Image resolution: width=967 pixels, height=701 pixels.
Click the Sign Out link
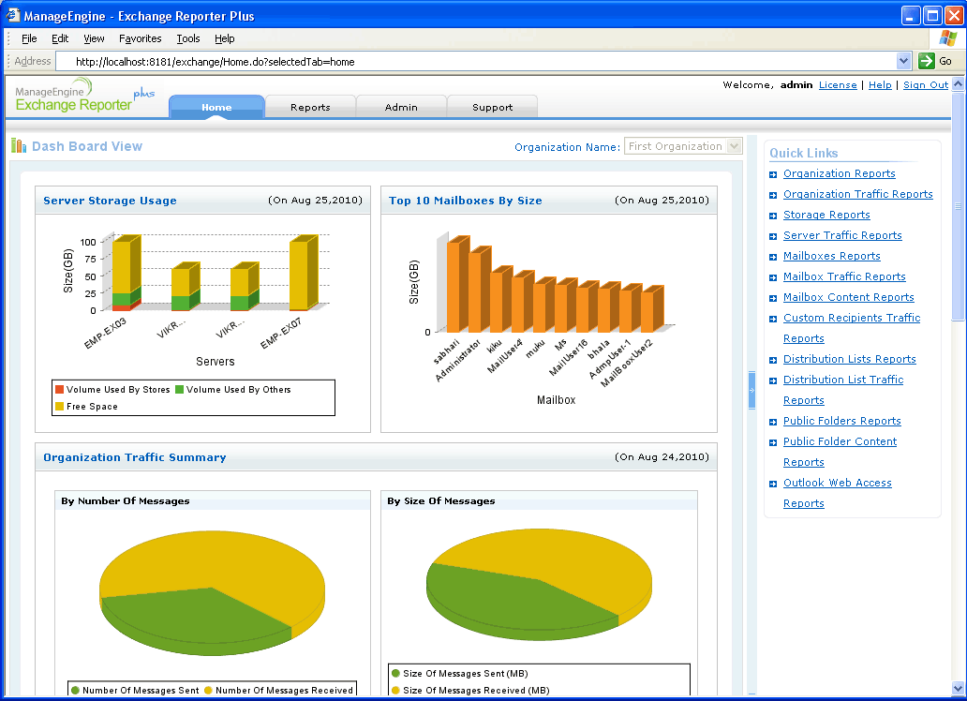pyautogui.click(x=926, y=85)
